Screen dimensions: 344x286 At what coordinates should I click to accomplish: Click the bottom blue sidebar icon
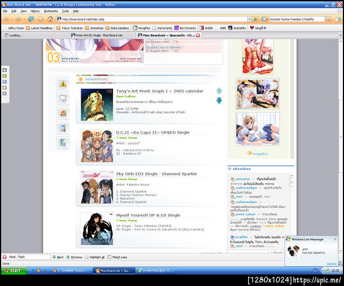[63, 143]
